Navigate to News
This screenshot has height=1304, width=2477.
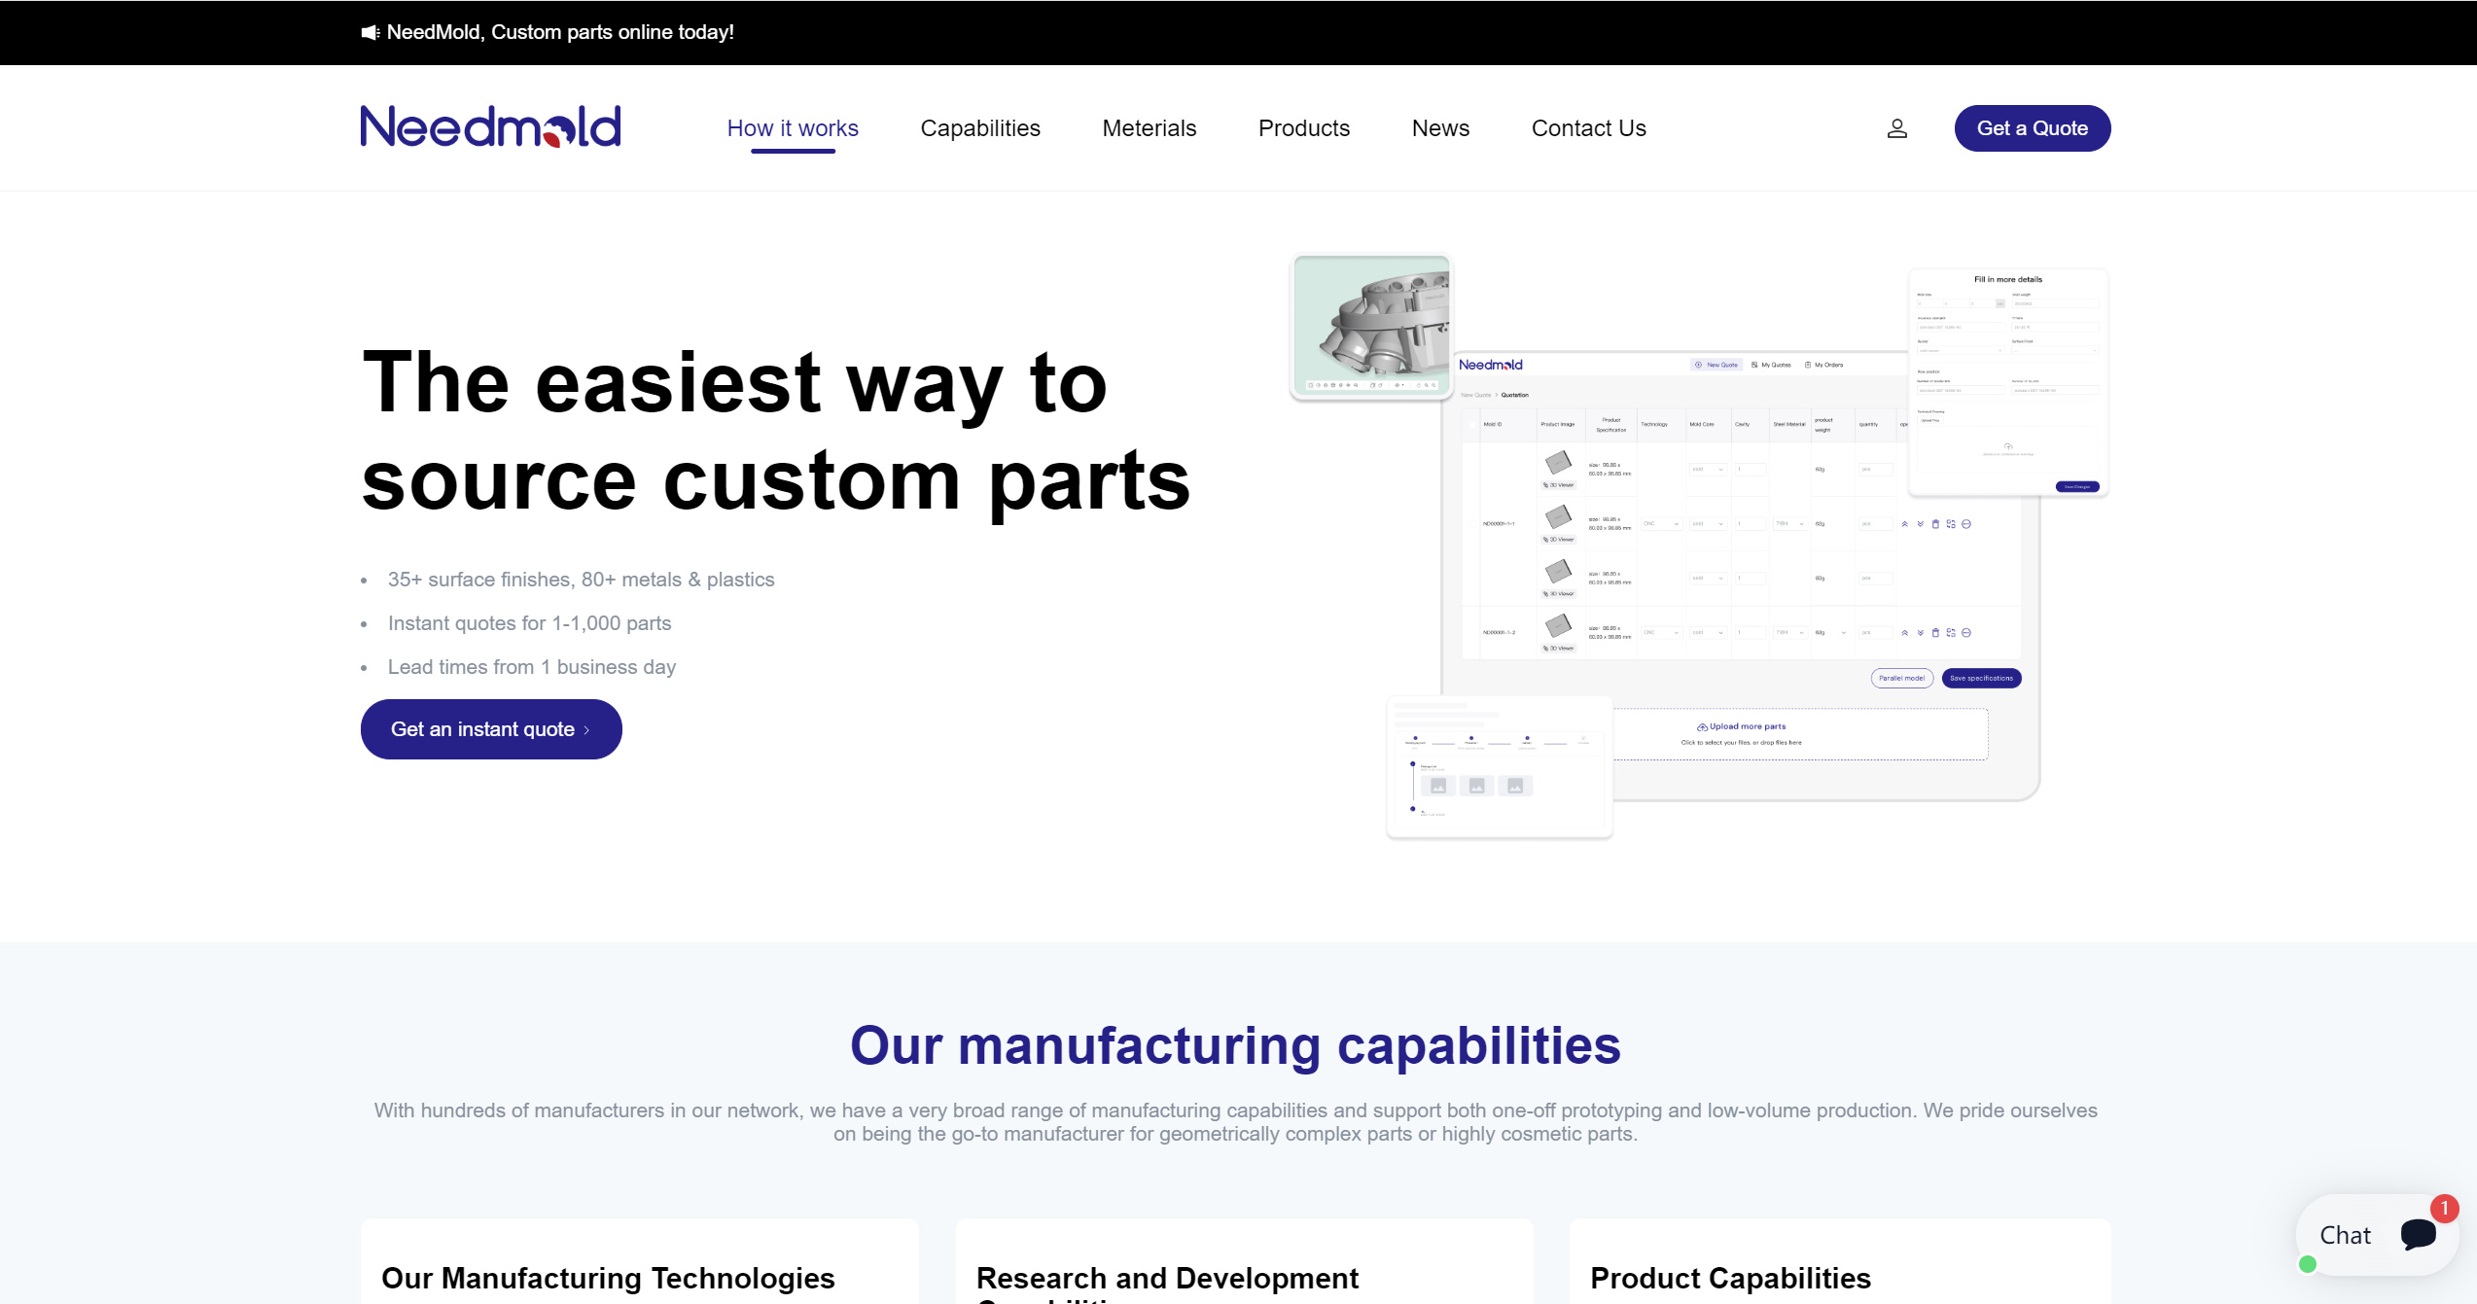[x=1440, y=128]
